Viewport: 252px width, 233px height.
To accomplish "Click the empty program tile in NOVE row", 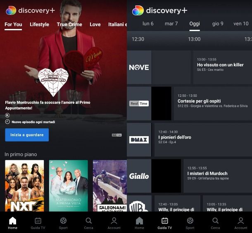I will pyautogui.click(x=171, y=67).
